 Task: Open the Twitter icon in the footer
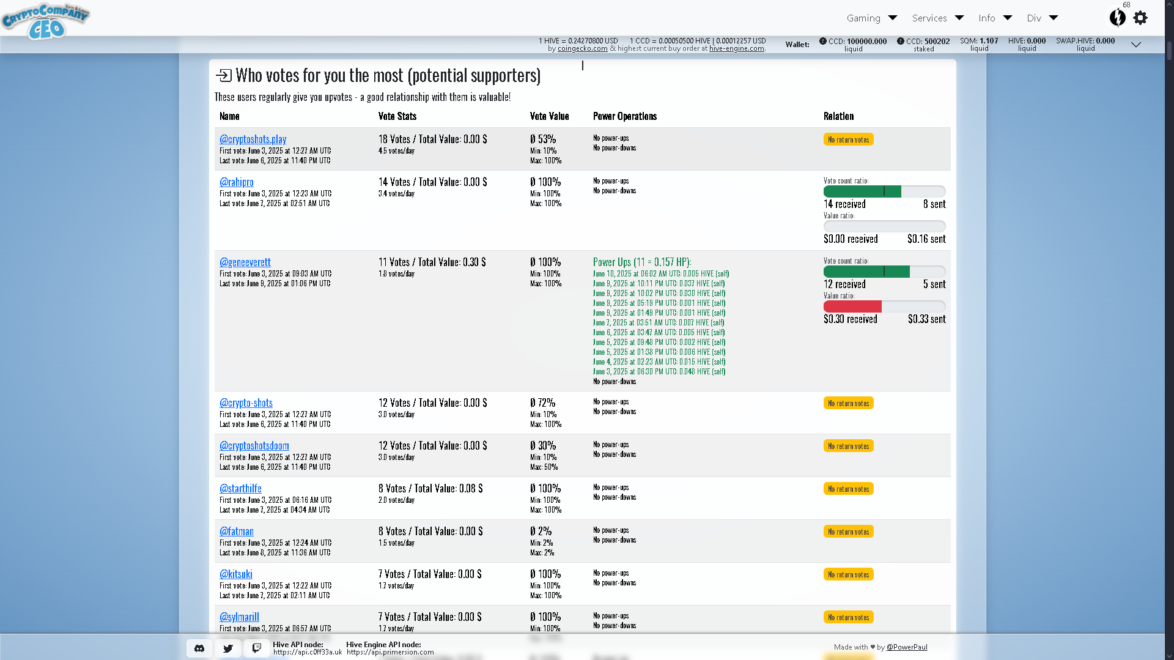click(228, 648)
